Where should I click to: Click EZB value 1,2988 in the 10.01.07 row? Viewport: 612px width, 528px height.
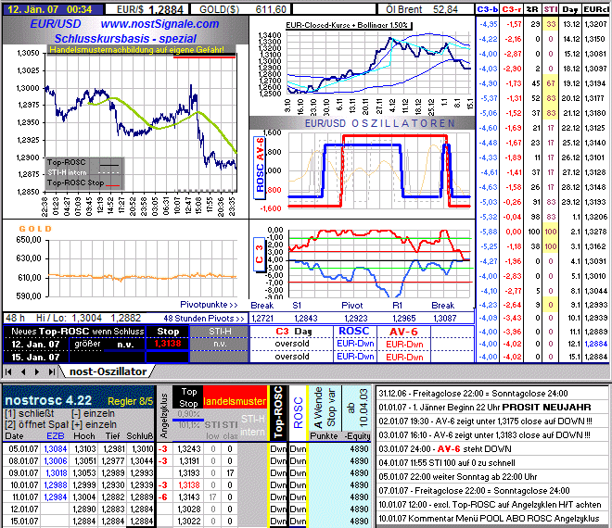[56, 485]
